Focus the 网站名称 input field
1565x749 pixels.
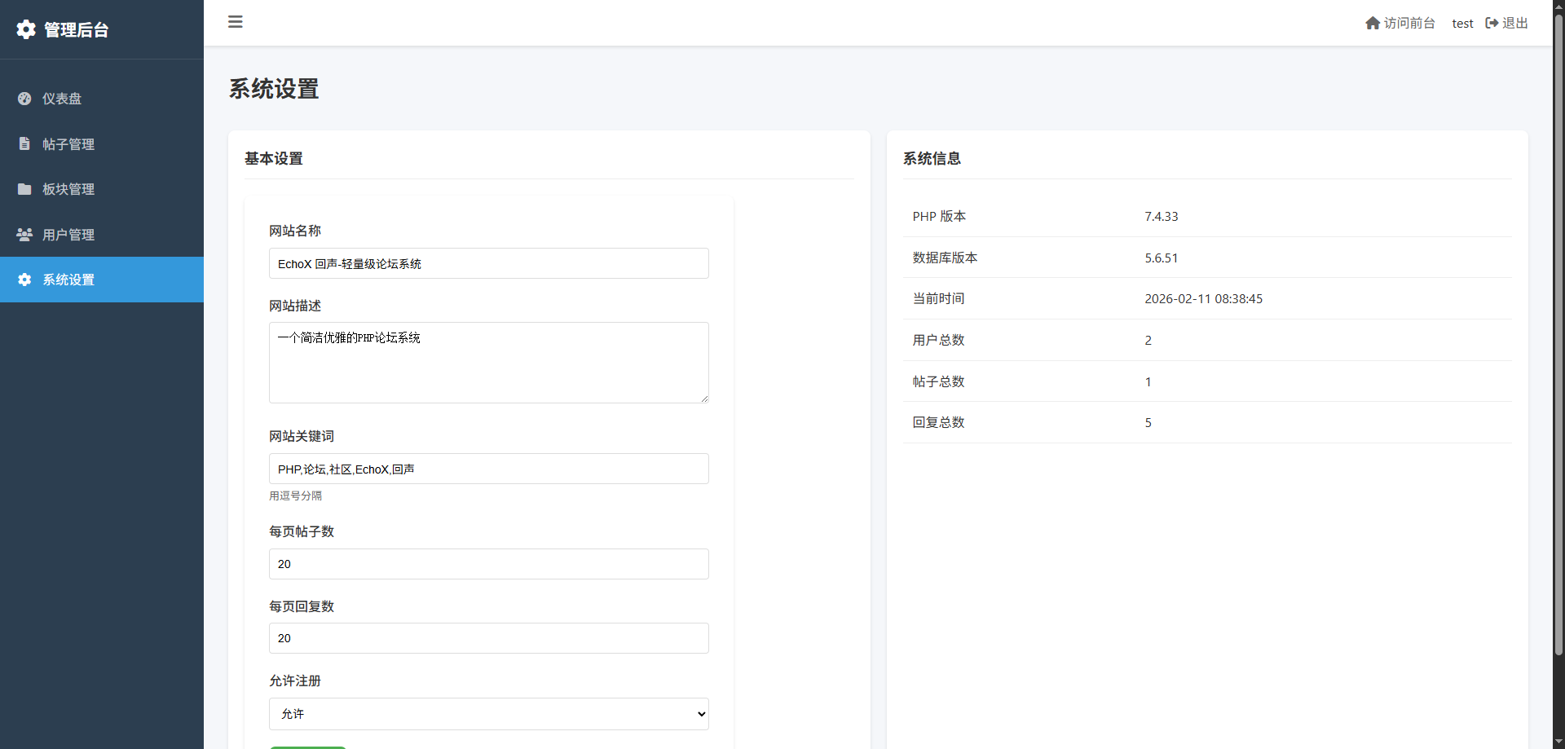tap(488, 264)
